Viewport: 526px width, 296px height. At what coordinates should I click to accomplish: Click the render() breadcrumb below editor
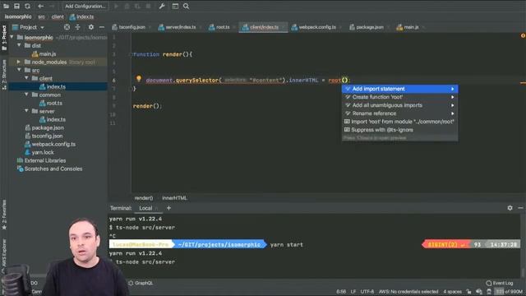click(144, 198)
